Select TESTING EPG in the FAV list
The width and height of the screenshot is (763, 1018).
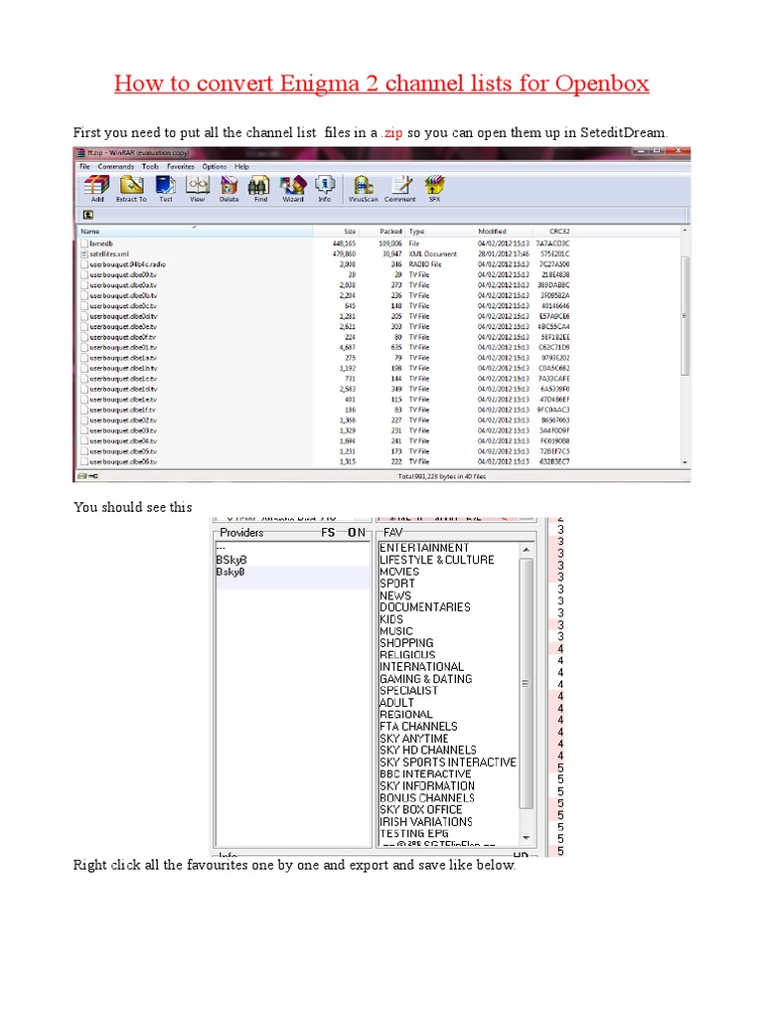(414, 834)
